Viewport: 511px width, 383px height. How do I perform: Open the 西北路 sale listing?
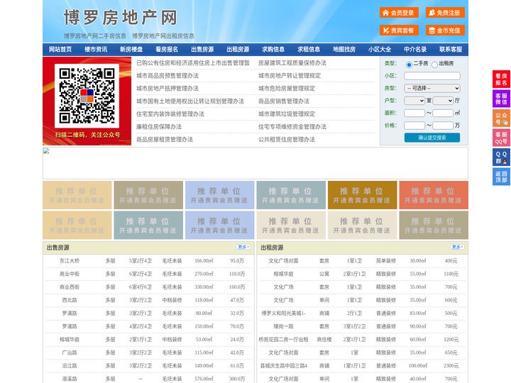[x=70, y=300]
